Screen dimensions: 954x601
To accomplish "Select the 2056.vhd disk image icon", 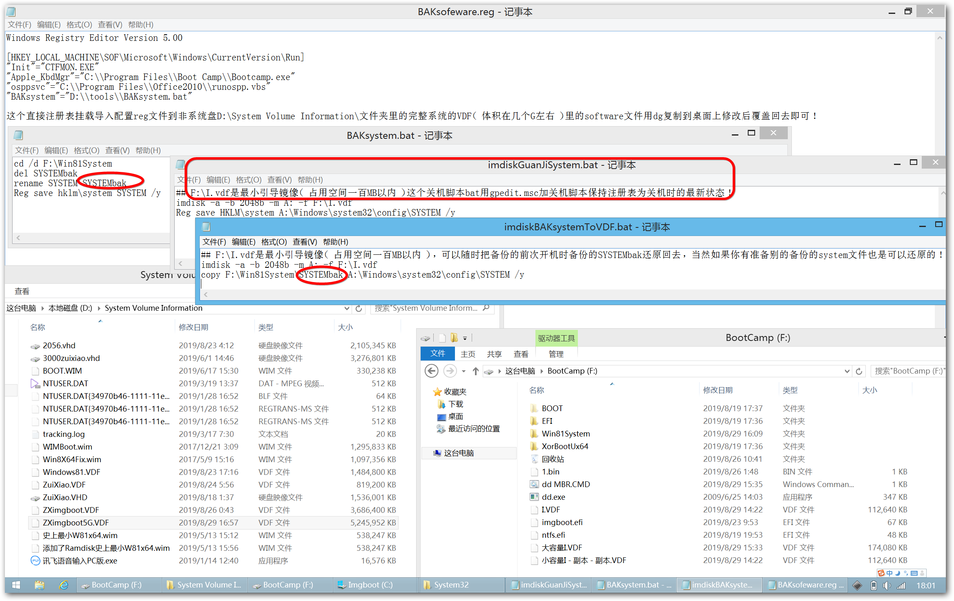I will [35, 346].
